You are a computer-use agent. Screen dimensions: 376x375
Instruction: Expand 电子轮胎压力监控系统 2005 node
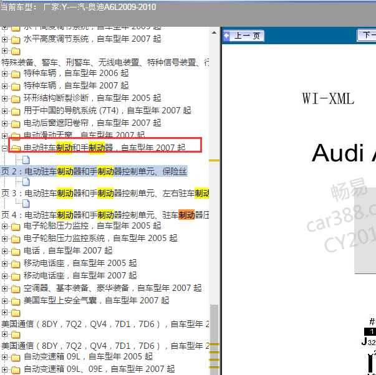4,239
